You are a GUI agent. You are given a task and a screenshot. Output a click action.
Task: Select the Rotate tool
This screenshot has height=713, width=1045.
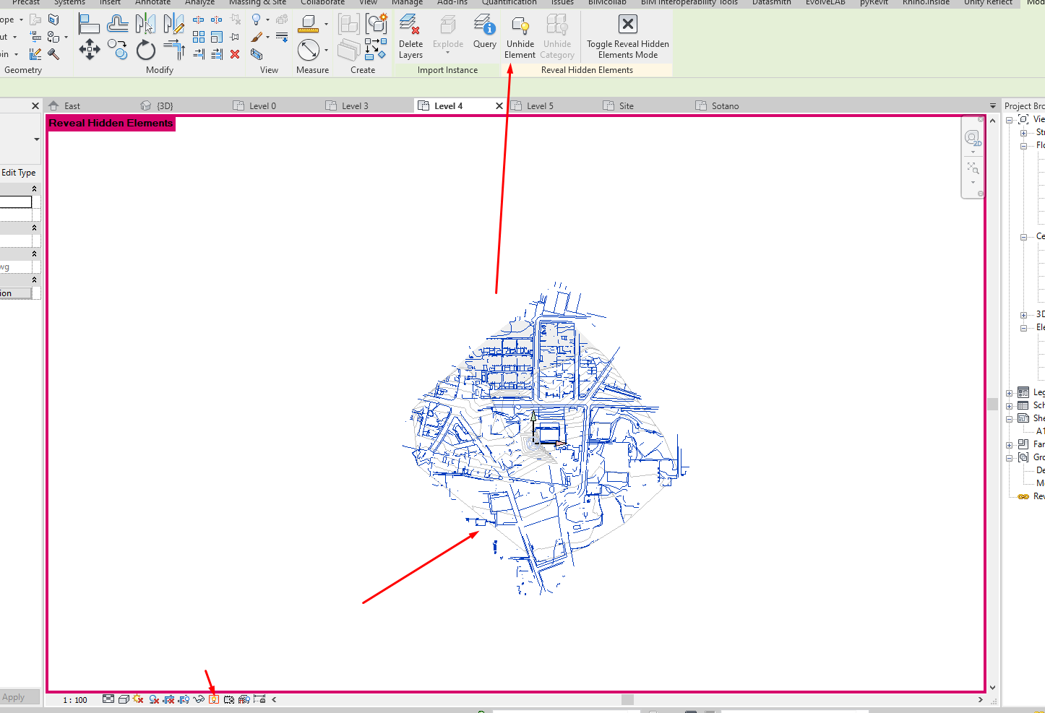146,50
